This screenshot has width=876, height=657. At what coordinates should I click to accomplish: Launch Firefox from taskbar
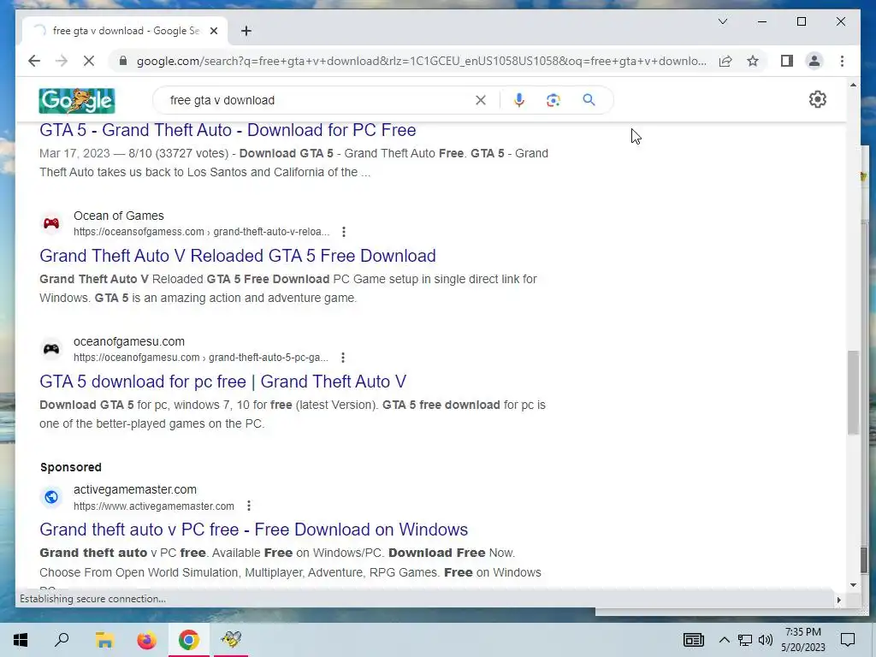(147, 640)
